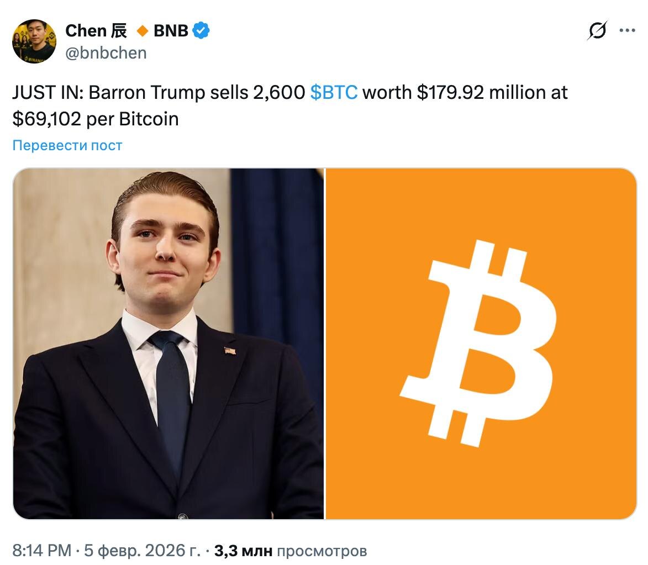Click the BNB affiliation label
This screenshot has width=648, height=565.
(171, 30)
